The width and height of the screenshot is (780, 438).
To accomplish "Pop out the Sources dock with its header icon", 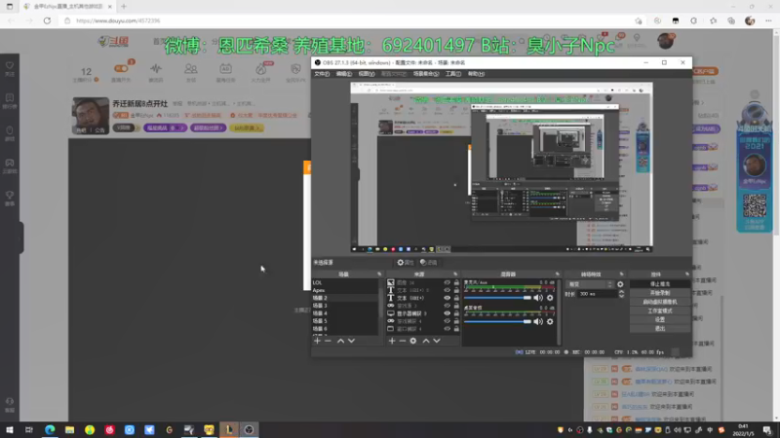I will [x=455, y=274].
